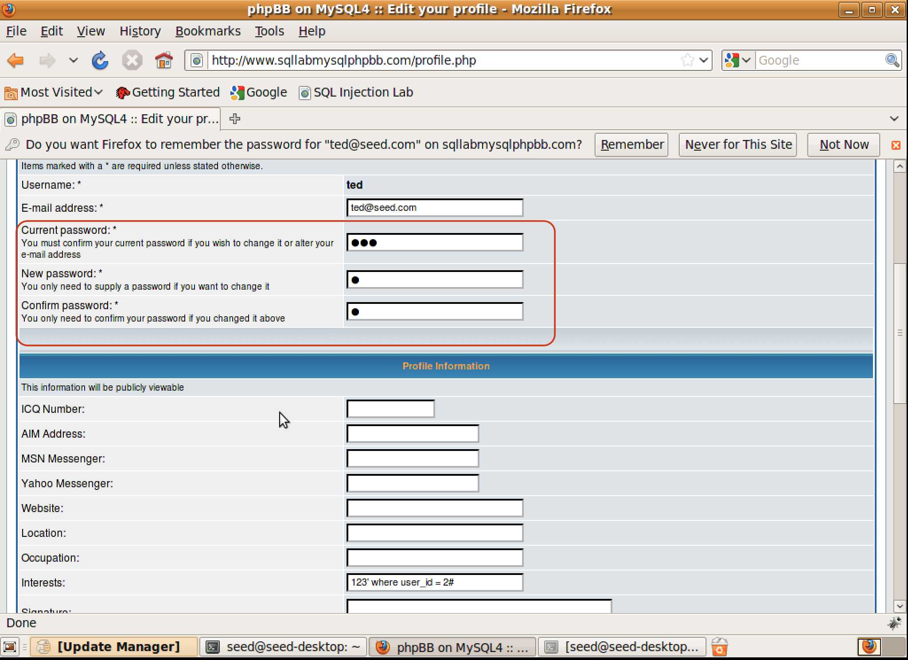Open the URL bar history dropdown

coord(704,60)
